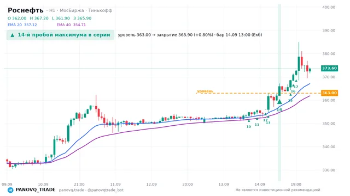The height and width of the screenshot is (196, 350).
Task: Click the 330.00 price axis label
Action: click(x=329, y=170)
